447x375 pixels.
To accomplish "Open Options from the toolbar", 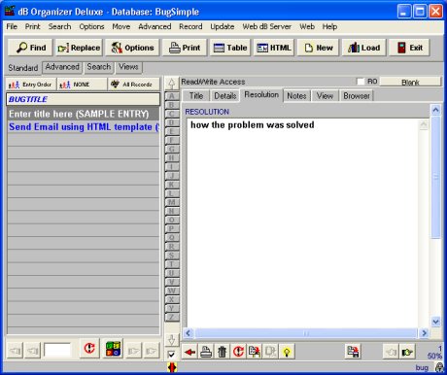I will click(132, 48).
